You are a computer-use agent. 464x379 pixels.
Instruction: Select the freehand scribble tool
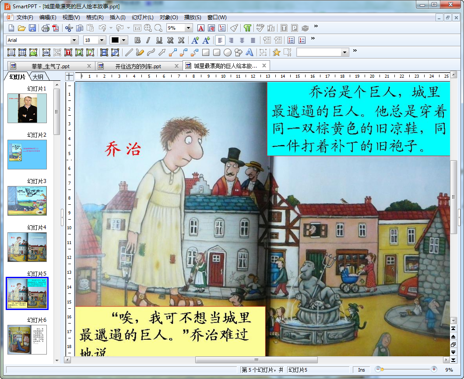[x=140, y=52]
